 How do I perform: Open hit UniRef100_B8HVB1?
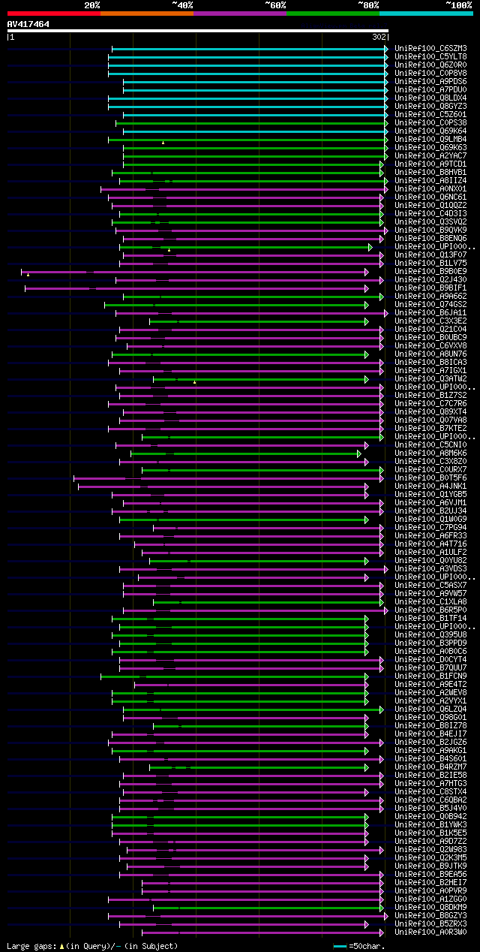tap(430, 172)
